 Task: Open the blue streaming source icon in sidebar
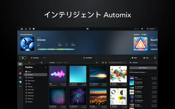click(x=20, y=78)
